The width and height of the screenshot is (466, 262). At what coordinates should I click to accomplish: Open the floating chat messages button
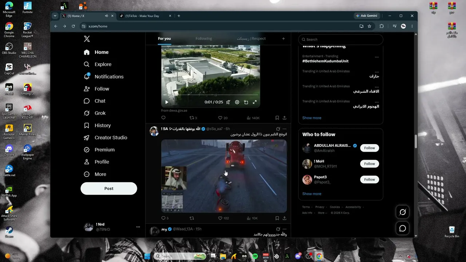pyautogui.click(x=403, y=229)
